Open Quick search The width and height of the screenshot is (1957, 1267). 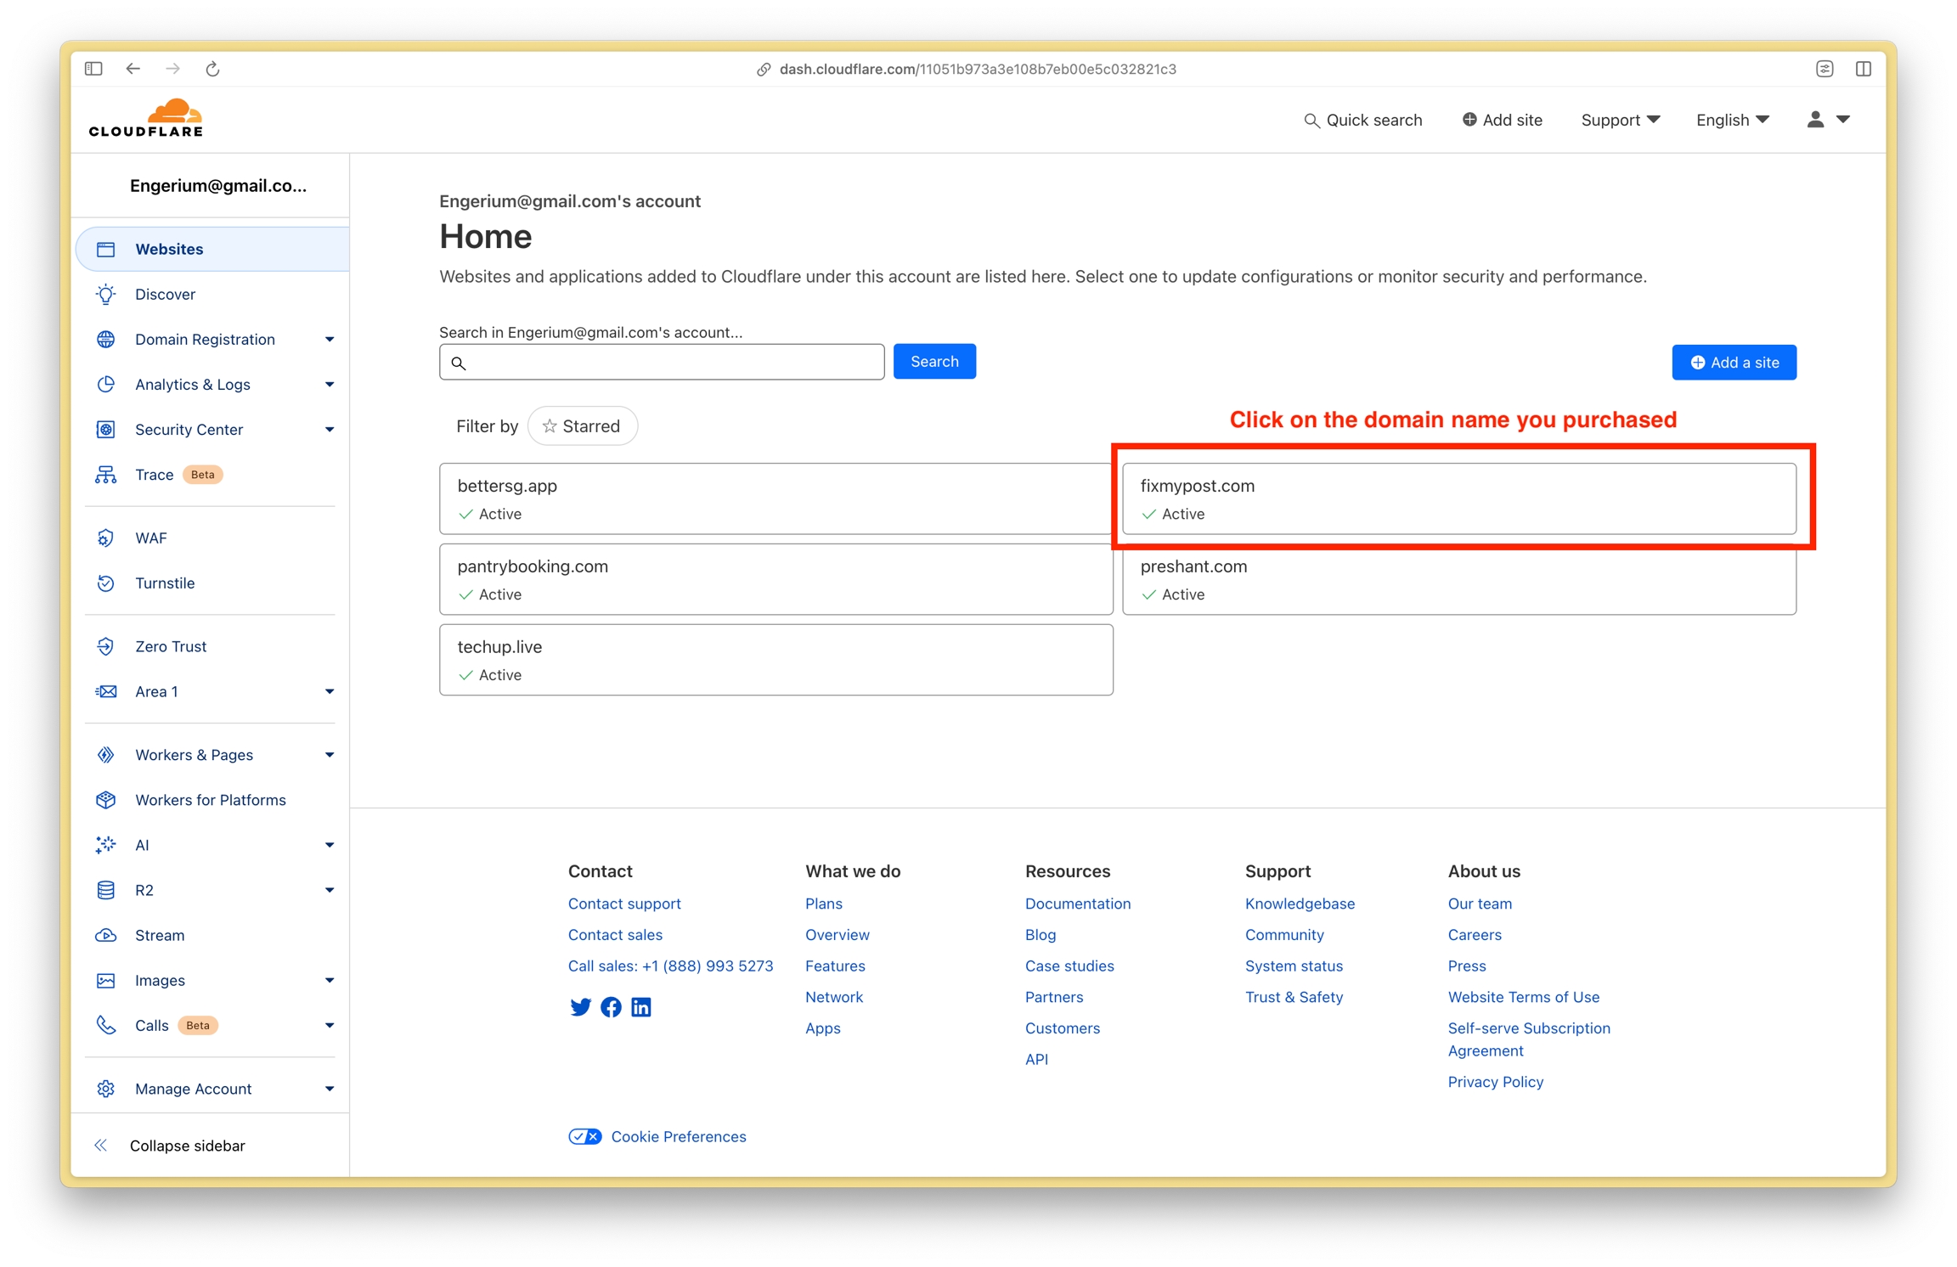(1362, 120)
